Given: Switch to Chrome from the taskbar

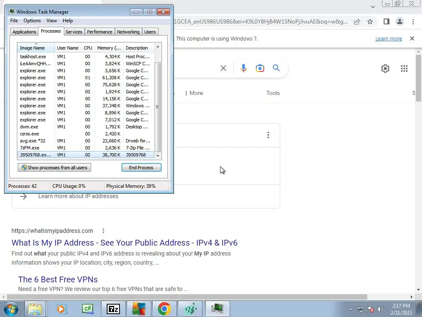Looking at the screenshot, I should point(164,309).
